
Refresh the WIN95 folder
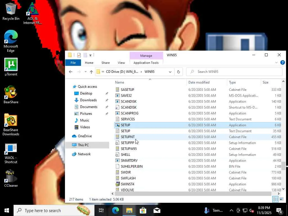click(179, 72)
